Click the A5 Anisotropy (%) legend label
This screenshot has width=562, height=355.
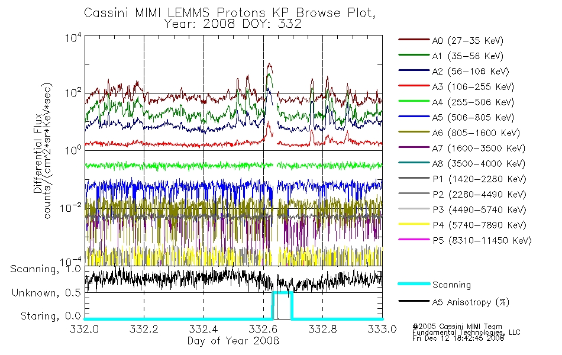click(471, 302)
